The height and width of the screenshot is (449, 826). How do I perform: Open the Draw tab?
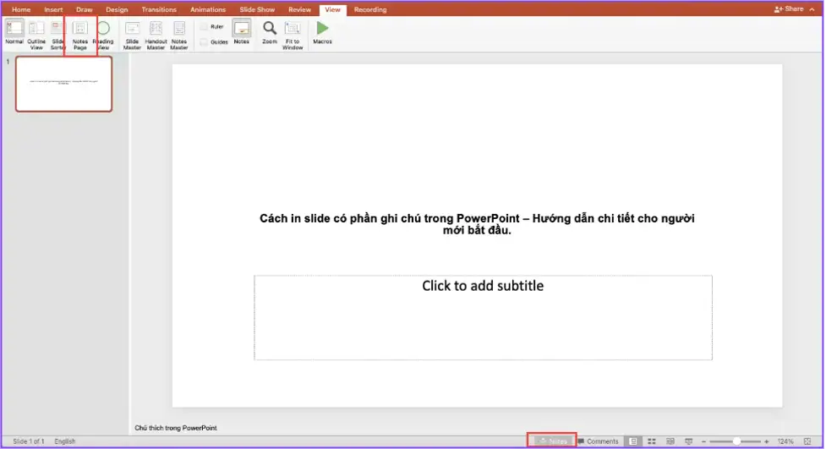[84, 9]
